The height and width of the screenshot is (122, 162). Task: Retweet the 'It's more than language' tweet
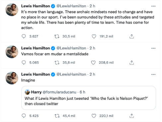(x=57, y=36)
